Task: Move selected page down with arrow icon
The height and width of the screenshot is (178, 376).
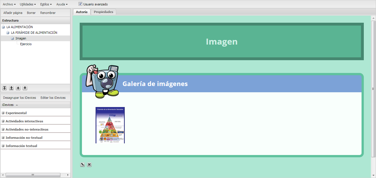Action: point(25,88)
